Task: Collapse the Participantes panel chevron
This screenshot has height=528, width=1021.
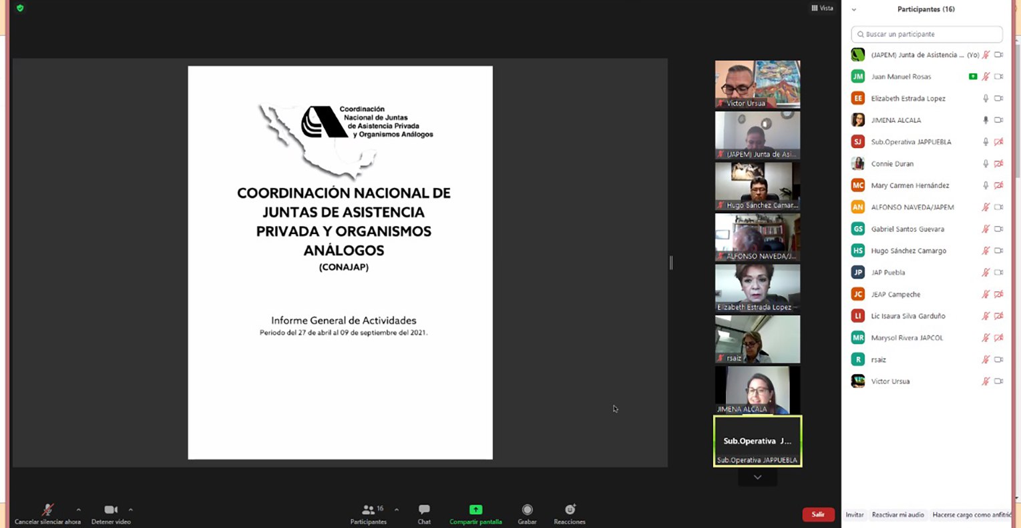Action: coord(853,9)
